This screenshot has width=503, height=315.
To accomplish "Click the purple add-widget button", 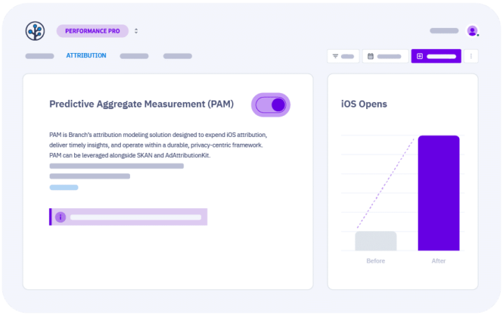I will click(x=436, y=56).
